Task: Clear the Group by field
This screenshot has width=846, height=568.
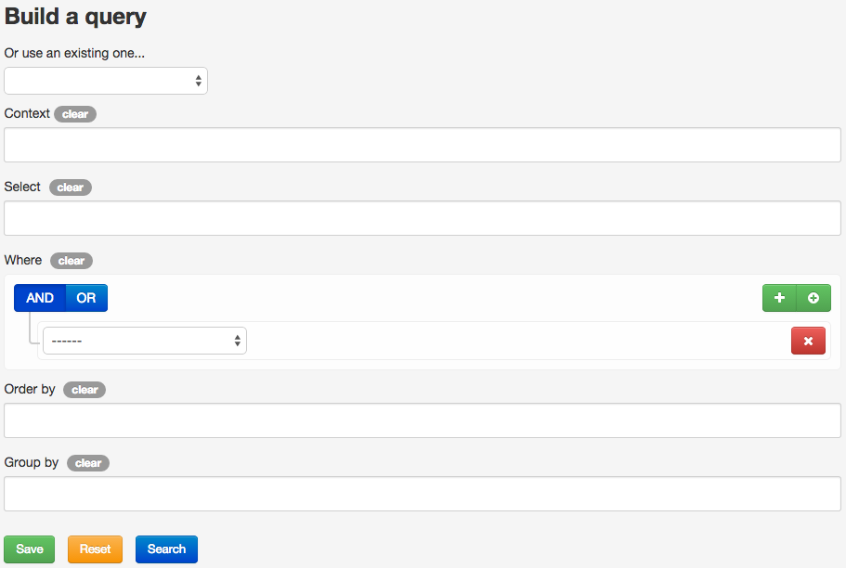Action: coord(88,463)
